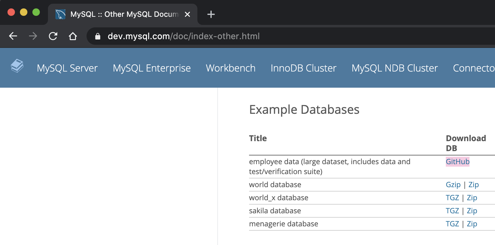495x245 pixels.
Task: Click the Example Databases heading
Action: click(x=304, y=110)
